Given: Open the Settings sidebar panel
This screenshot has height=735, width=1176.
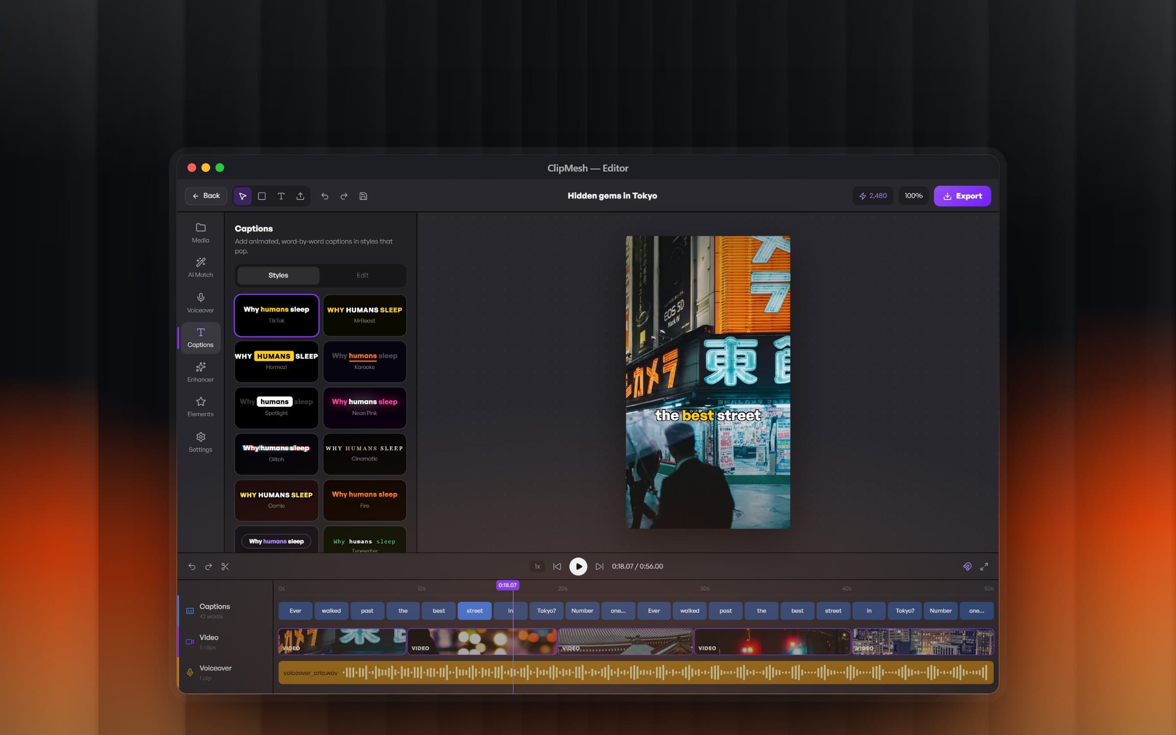Looking at the screenshot, I should tap(200, 442).
